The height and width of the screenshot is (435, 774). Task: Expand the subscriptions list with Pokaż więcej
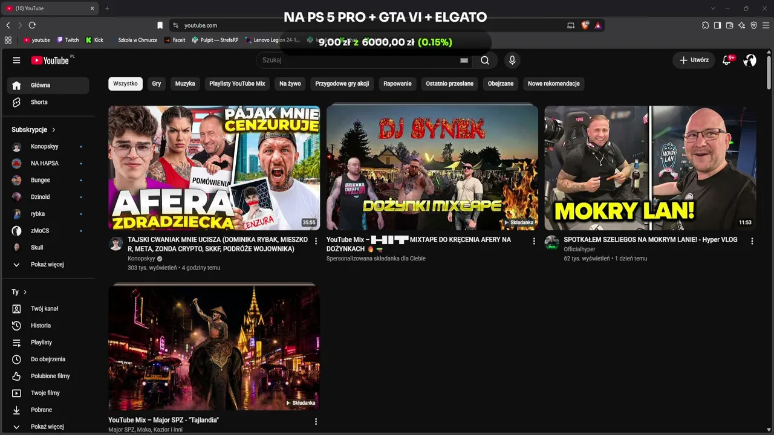(47, 265)
